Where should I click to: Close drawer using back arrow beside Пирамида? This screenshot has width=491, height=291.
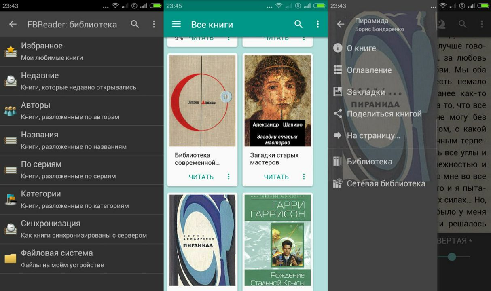[341, 24]
